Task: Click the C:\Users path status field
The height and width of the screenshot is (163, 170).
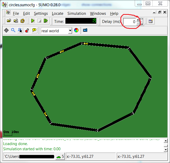Action: (x=29, y=157)
